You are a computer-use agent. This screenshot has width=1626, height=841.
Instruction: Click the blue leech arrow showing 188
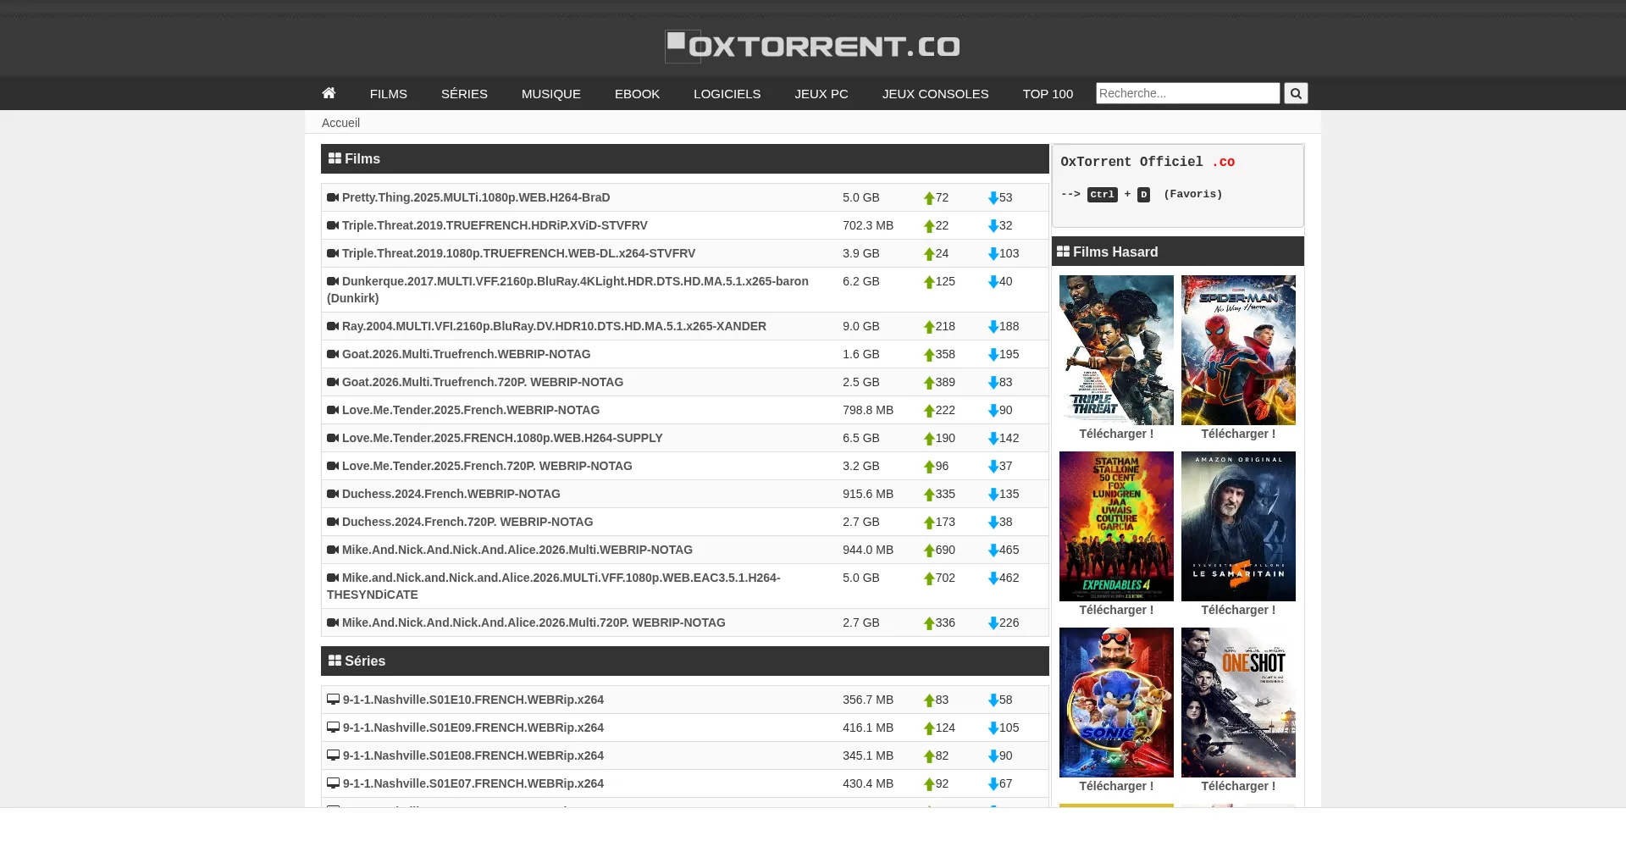(x=993, y=327)
